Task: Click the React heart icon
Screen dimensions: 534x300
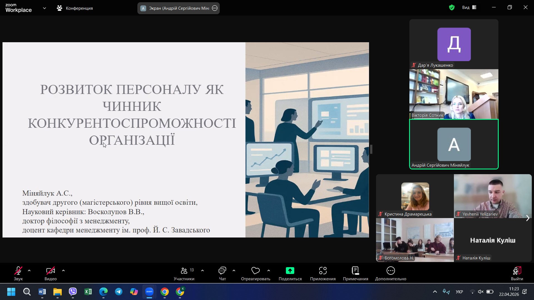Action: (x=255, y=271)
